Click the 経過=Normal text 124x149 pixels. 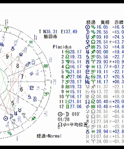[x=49, y=136]
